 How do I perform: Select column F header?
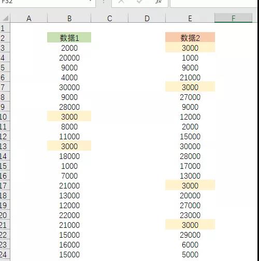coord(233,18)
